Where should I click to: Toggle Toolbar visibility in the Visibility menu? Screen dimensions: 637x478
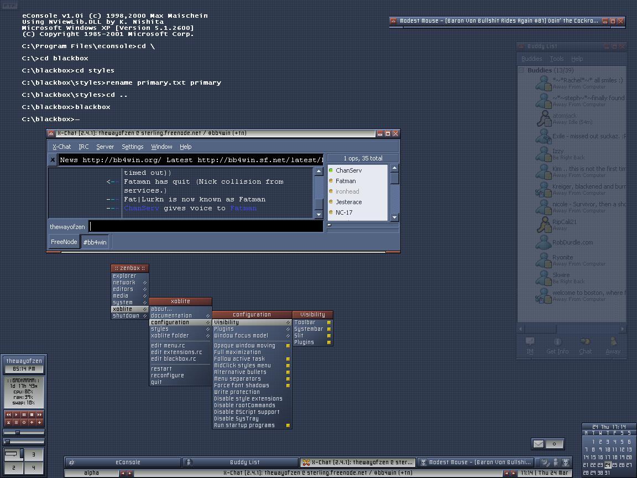[312, 323]
